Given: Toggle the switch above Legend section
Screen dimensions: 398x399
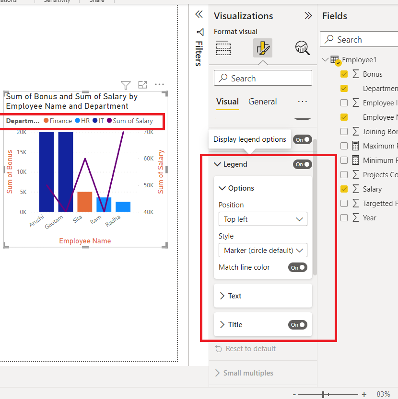Looking at the screenshot, I should click(303, 139).
